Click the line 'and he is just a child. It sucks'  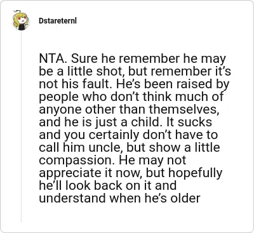(x=125, y=123)
